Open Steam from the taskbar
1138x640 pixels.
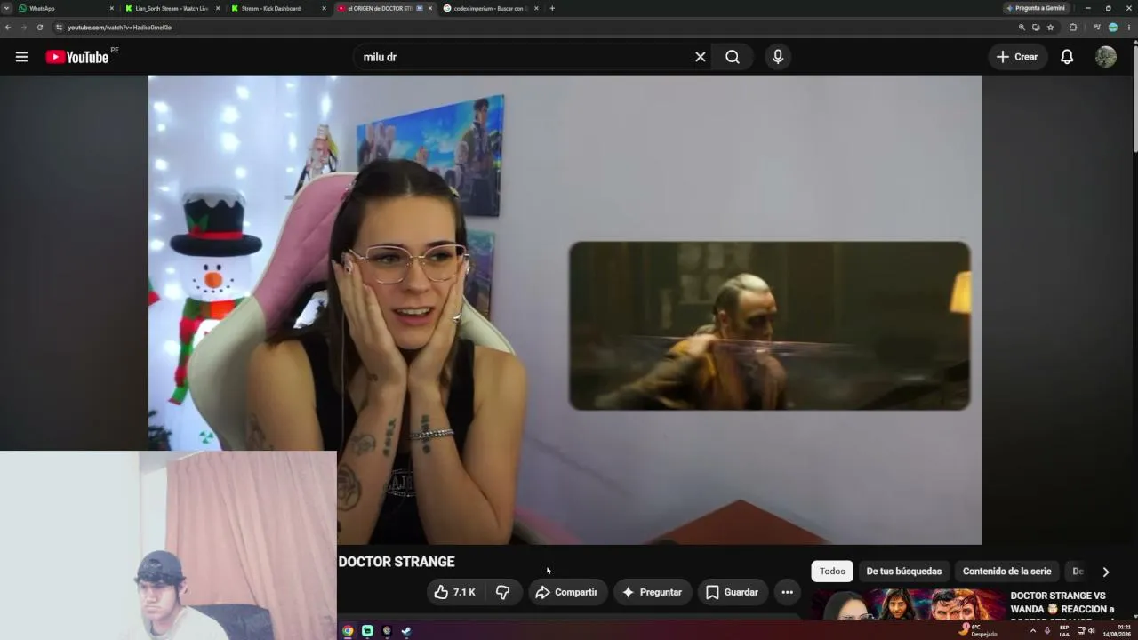click(406, 631)
